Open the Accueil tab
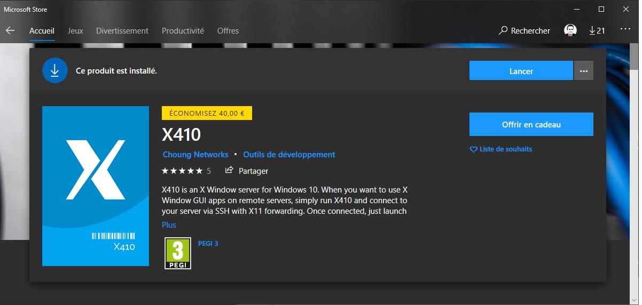This screenshot has height=305, width=642. [42, 31]
